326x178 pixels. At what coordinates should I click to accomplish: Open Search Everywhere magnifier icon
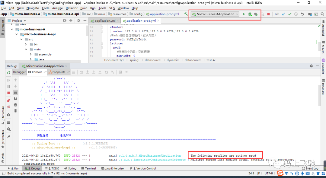pos(322,14)
